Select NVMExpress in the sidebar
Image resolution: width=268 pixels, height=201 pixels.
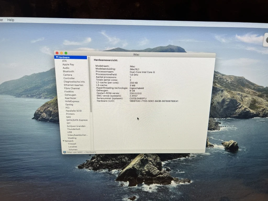click(72, 101)
